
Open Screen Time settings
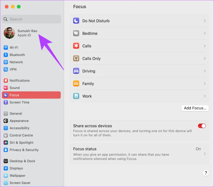pos(31,102)
